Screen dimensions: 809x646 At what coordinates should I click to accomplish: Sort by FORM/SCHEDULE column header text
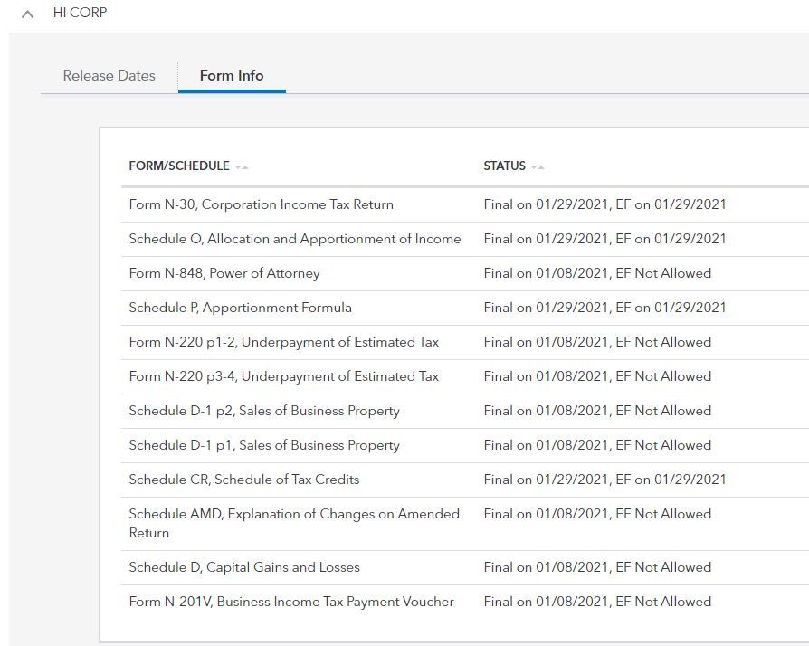[179, 166]
